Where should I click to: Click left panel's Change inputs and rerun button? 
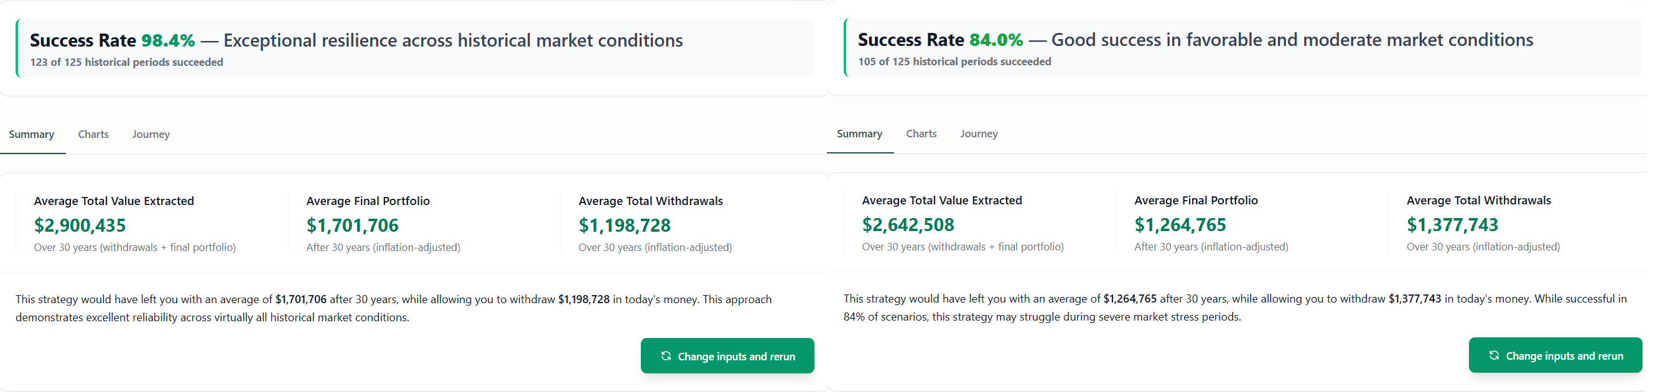click(x=727, y=356)
